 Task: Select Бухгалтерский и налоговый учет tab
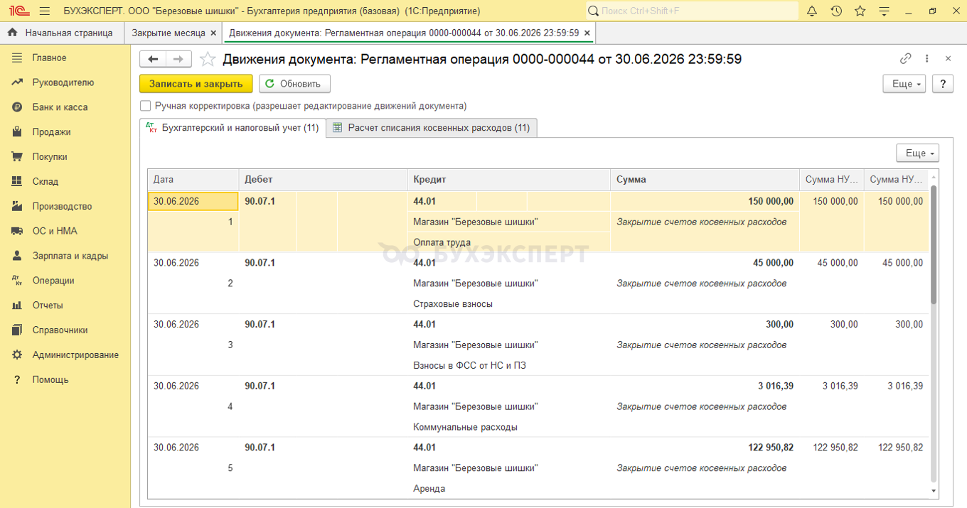click(232, 128)
